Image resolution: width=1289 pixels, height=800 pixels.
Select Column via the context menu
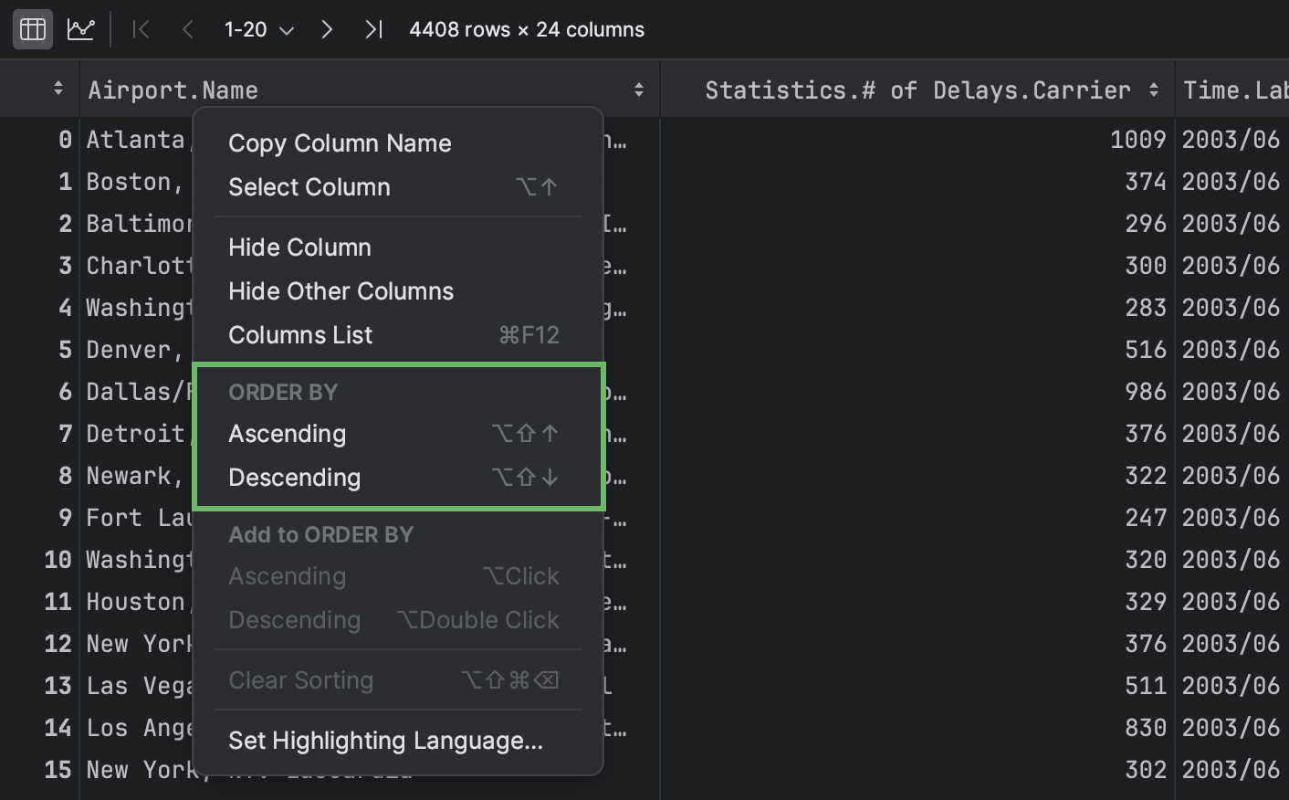(x=309, y=186)
